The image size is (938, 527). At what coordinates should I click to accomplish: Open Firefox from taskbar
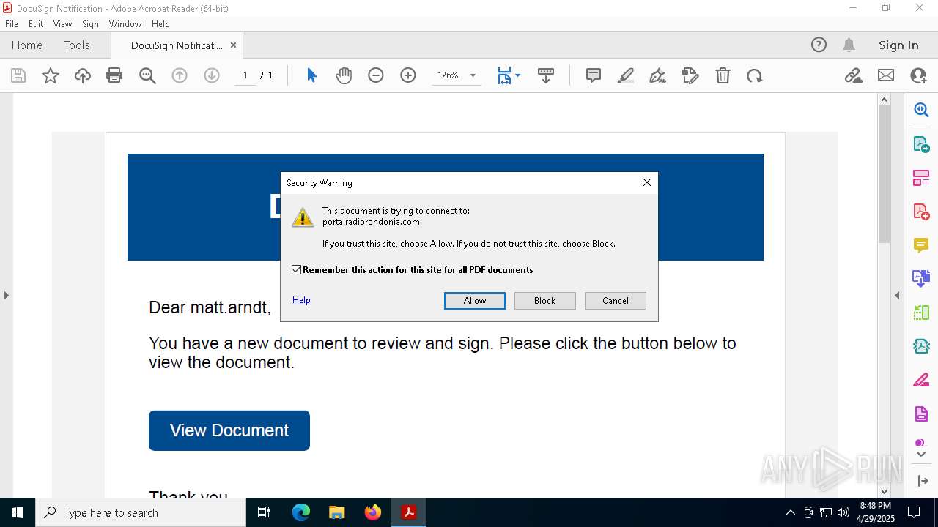click(x=373, y=512)
